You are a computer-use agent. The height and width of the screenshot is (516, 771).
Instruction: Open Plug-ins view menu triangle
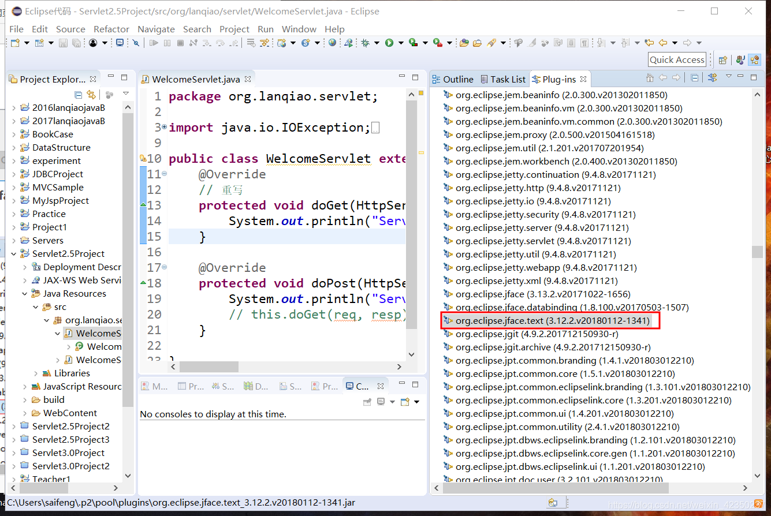(x=729, y=76)
